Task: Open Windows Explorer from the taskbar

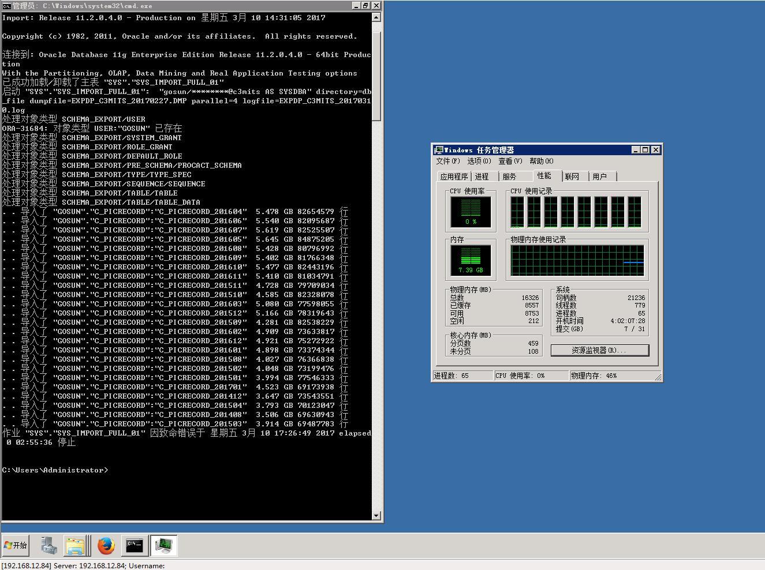Action: point(75,545)
